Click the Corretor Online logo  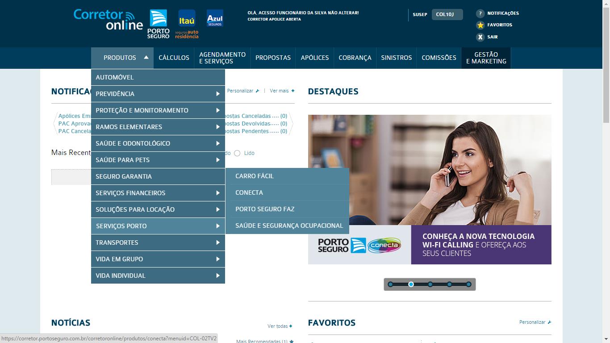click(x=108, y=20)
